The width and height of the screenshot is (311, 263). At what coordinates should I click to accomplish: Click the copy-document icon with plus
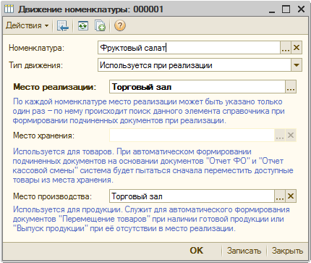[x=100, y=25]
